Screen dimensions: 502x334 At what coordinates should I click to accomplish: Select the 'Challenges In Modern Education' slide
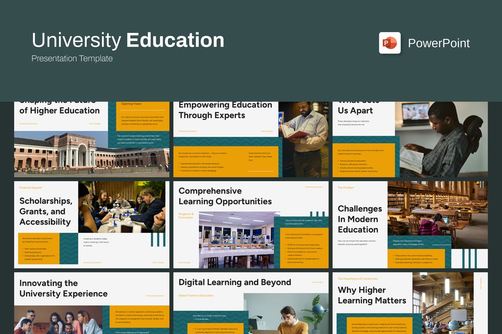[x=410, y=225]
